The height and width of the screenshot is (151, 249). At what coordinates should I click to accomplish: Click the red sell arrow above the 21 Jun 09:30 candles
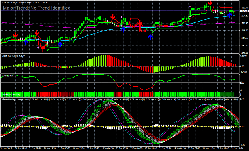(x=37, y=33)
